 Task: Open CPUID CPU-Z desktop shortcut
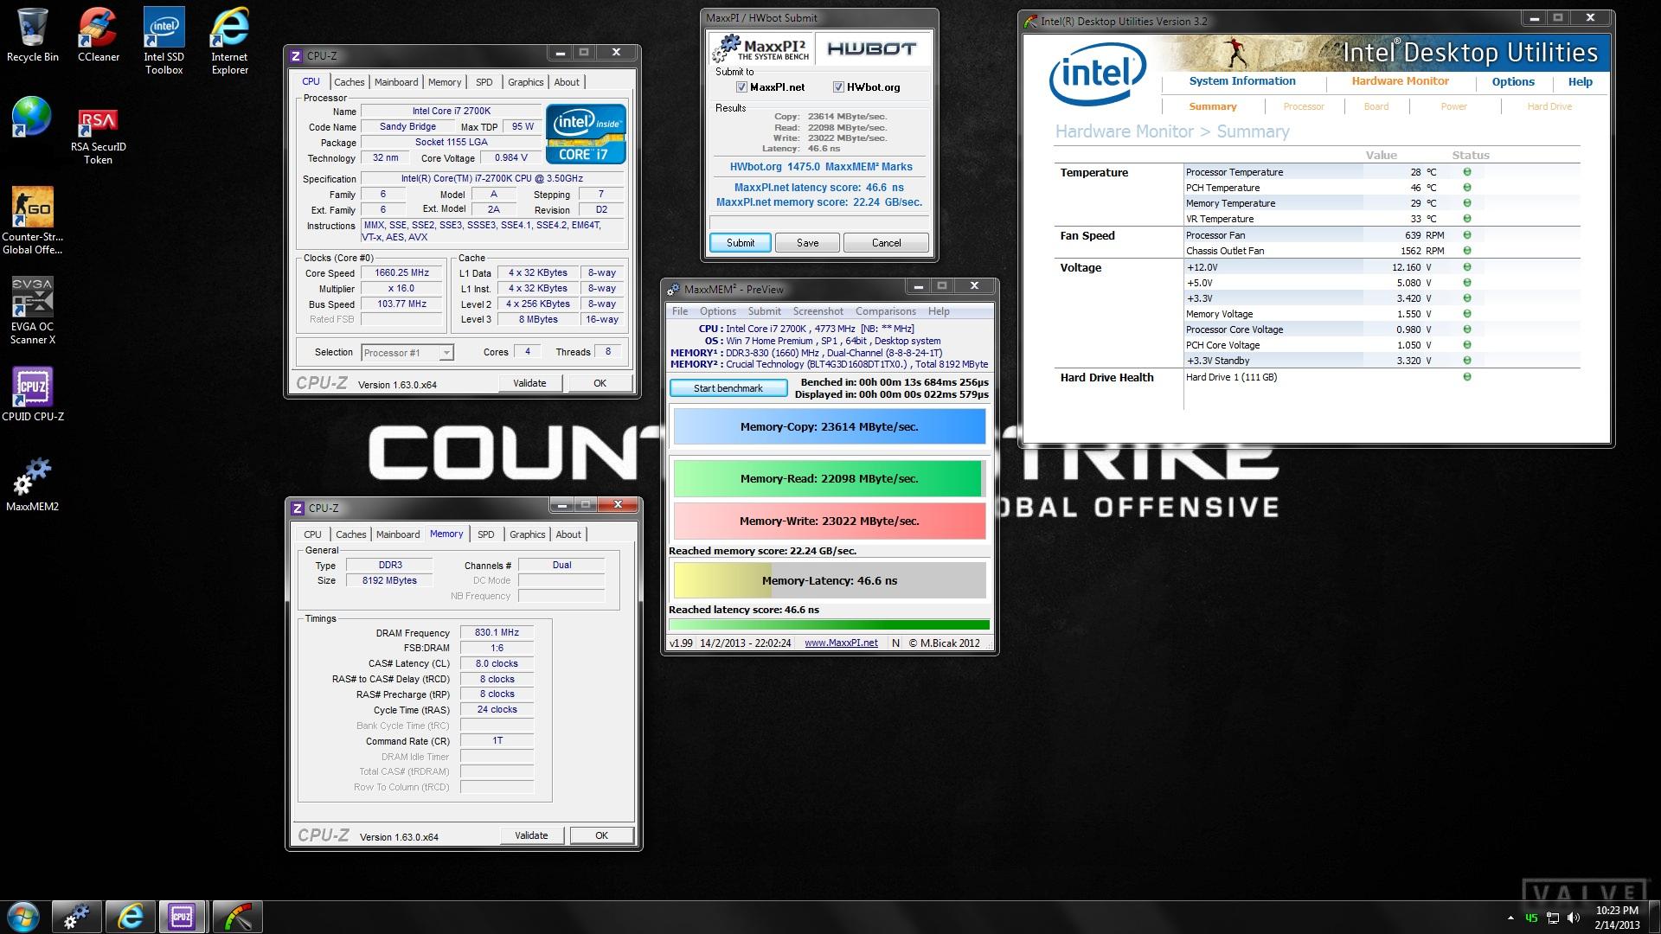click(33, 394)
